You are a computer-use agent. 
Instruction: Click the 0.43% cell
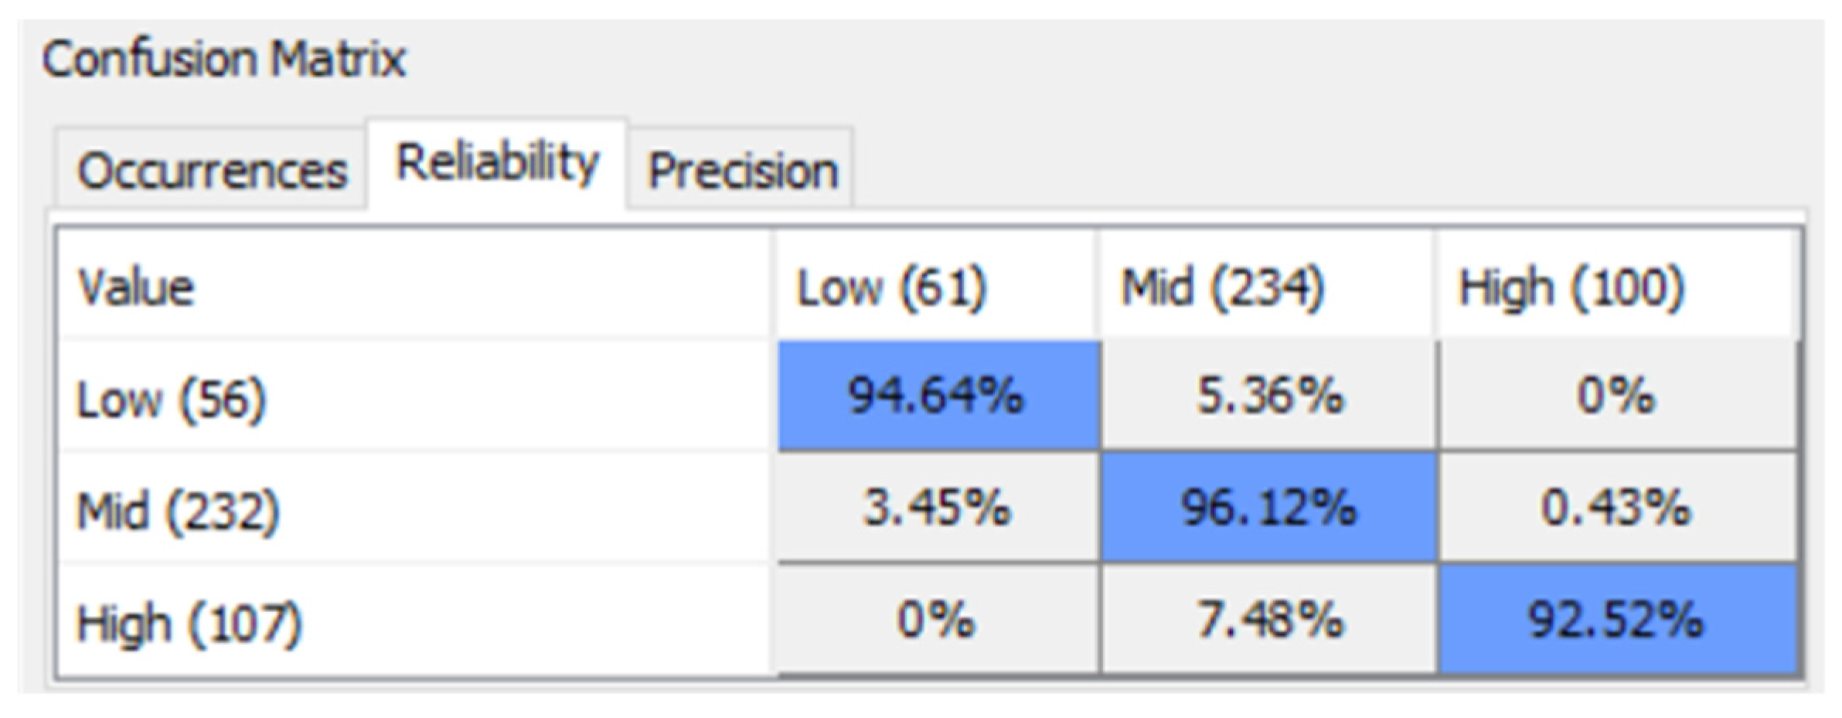coord(1616,508)
